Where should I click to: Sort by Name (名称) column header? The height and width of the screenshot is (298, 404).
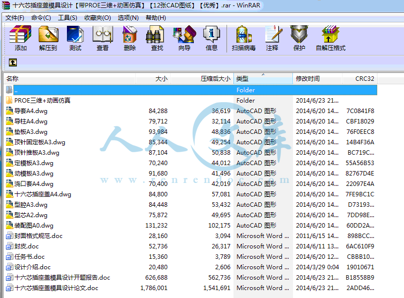69,79
